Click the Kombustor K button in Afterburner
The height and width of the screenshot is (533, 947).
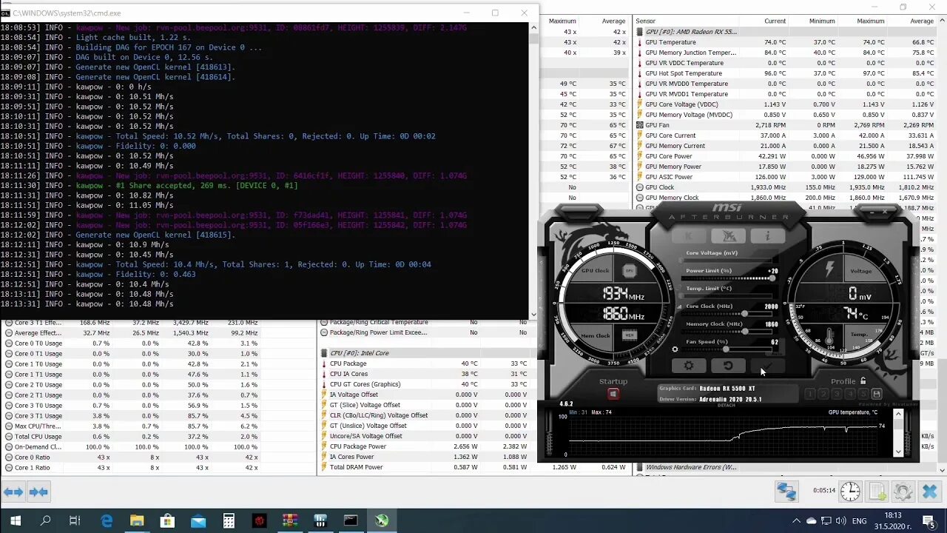pyautogui.click(x=690, y=236)
